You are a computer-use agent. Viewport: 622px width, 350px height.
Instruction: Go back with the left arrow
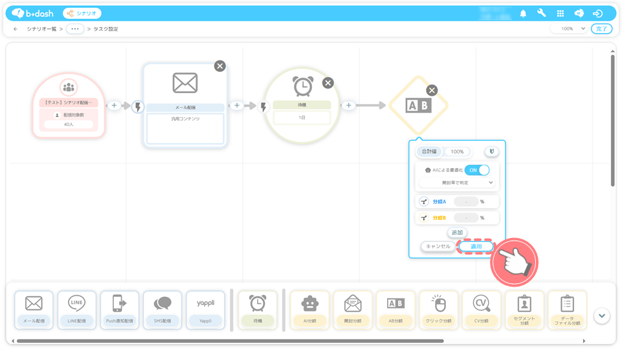pyautogui.click(x=16, y=29)
